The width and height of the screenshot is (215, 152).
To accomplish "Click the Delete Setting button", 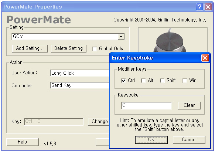I will click(69, 48).
